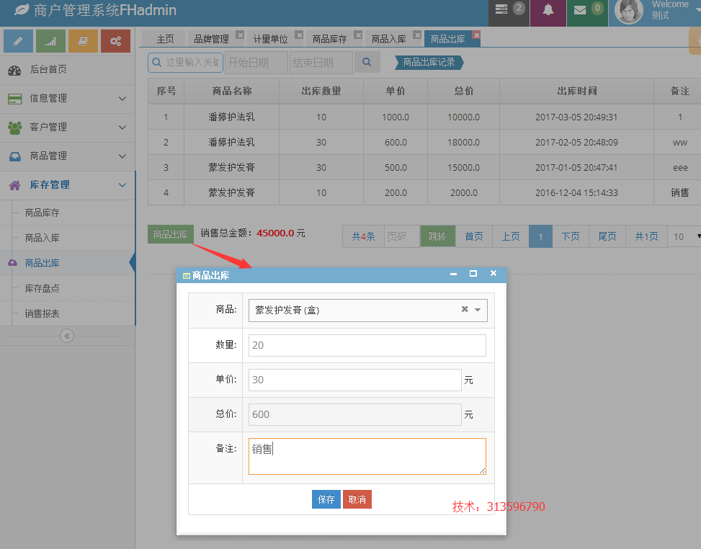Open the page size dropdown showing 10
Image resolution: width=701 pixels, height=549 pixels.
click(685, 236)
